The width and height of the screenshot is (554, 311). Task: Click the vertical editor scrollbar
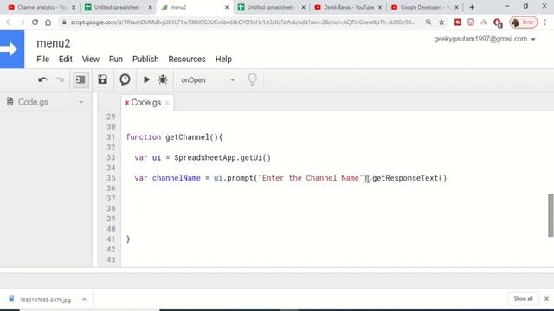click(x=551, y=215)
